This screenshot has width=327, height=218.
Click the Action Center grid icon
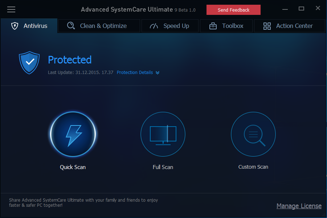click(267, 26)
